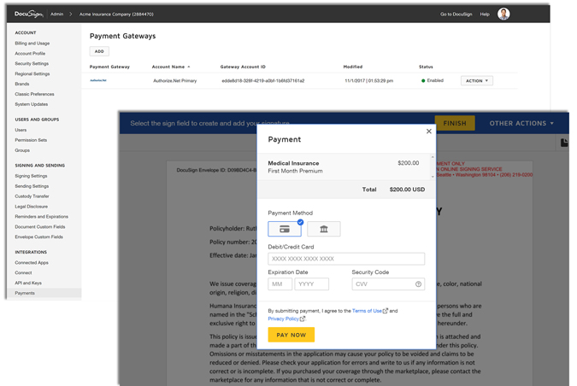The height and width of the screenshot is (386, 577).
Task: Click the CVV help question icon
Action: pyautogui.click(x=418, y=284)
